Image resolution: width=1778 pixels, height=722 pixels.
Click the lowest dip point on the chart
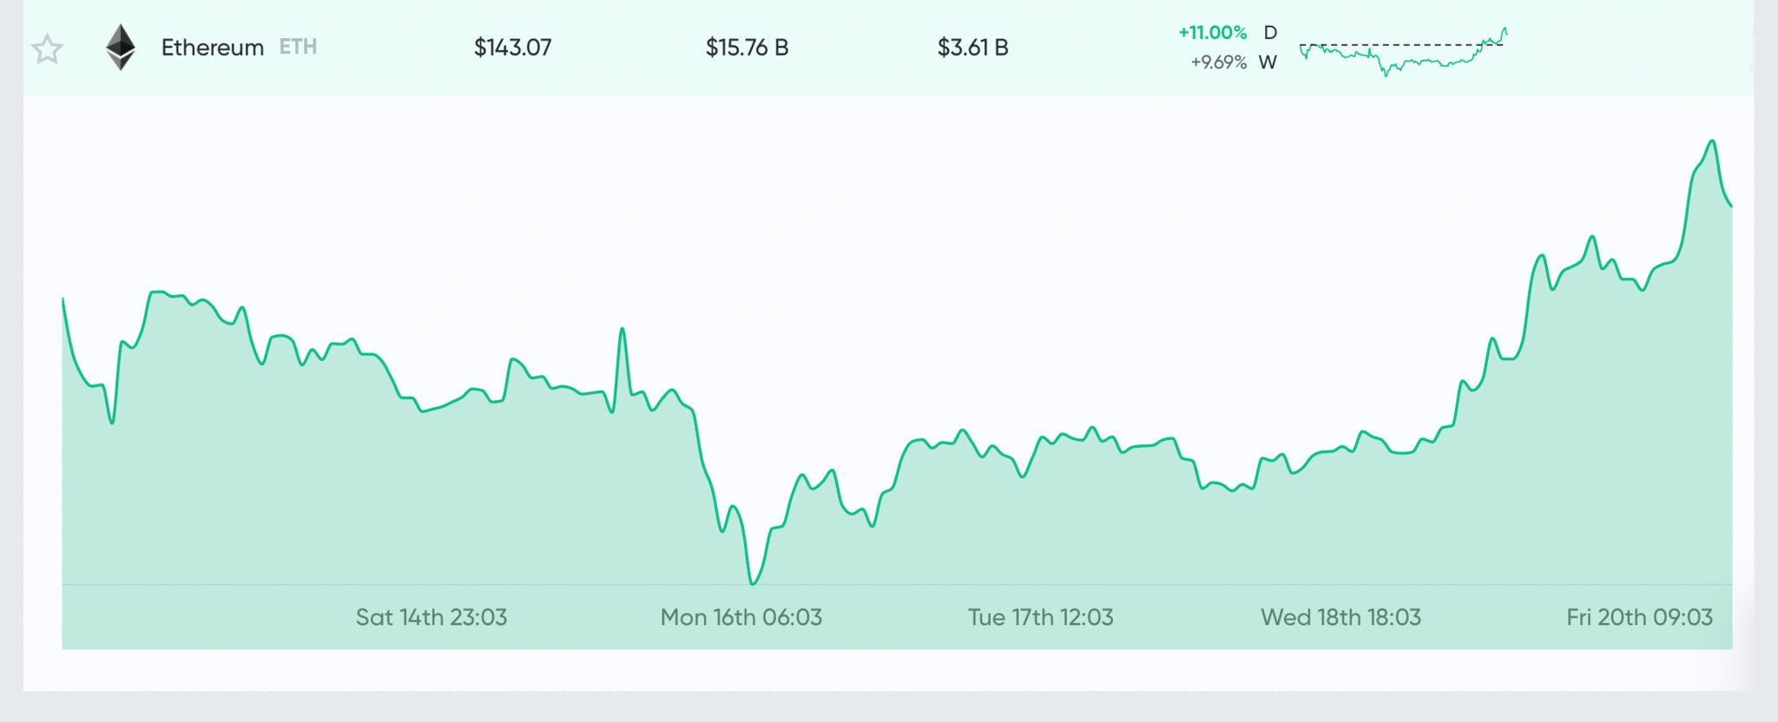click(752, 583)
